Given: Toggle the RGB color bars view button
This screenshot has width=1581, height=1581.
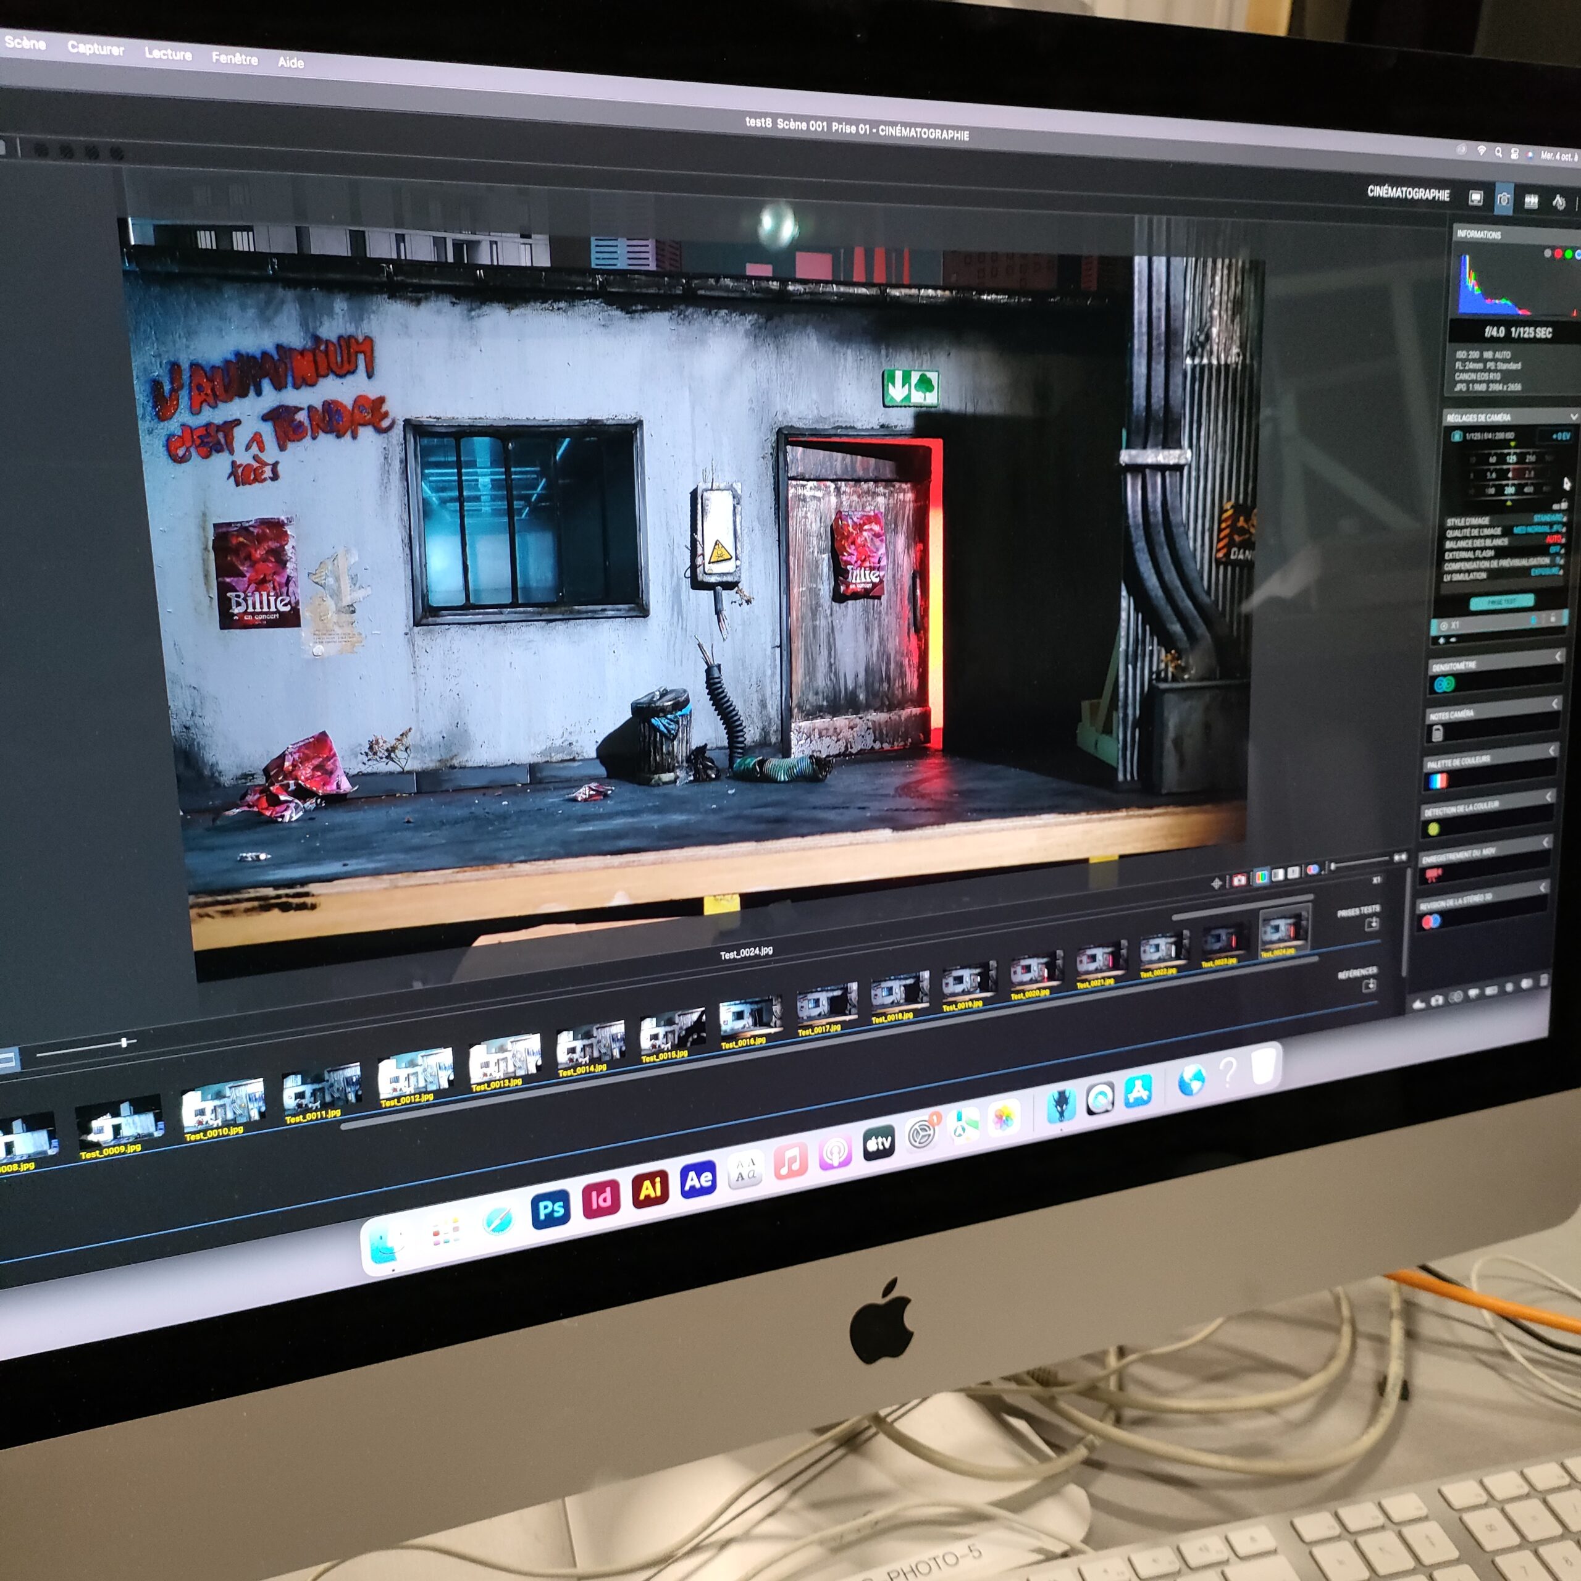Looking at the screenshot, I should pyautogui.click(x=1262, y=877).
